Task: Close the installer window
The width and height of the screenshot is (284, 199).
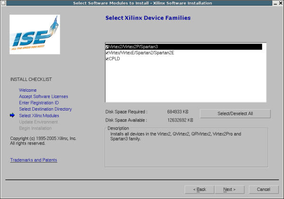Action: click(x=281, y=3)
